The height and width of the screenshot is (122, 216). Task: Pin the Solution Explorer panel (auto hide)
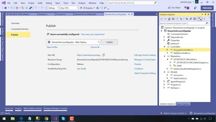coord(205,14)
